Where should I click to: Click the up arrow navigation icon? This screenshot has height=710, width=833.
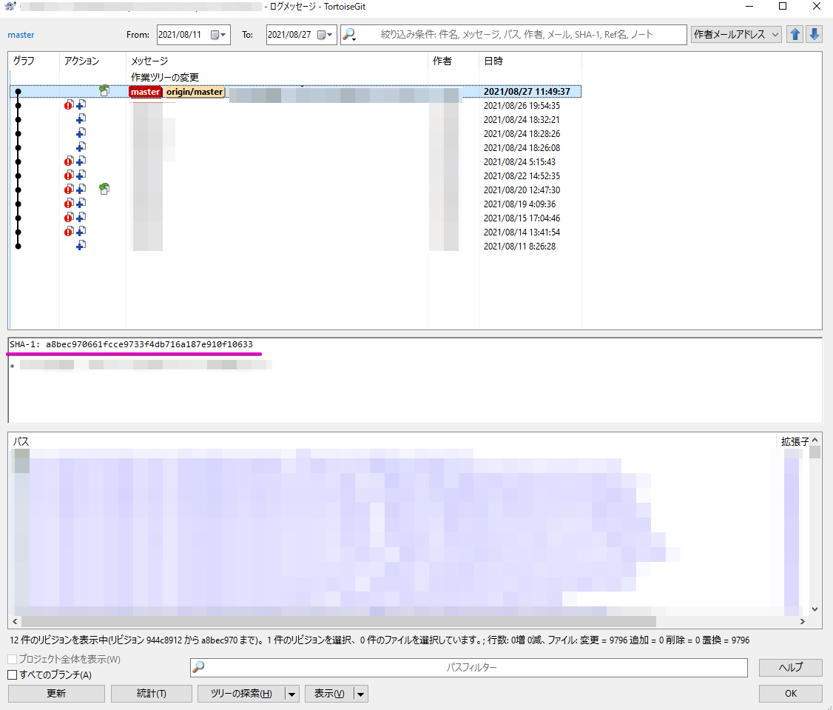pos(795,35)
